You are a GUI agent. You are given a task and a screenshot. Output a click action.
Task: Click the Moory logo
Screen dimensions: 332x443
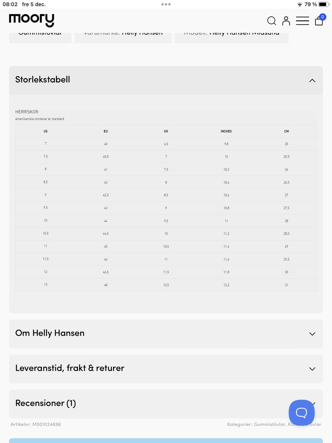click(x=32, y=20)
